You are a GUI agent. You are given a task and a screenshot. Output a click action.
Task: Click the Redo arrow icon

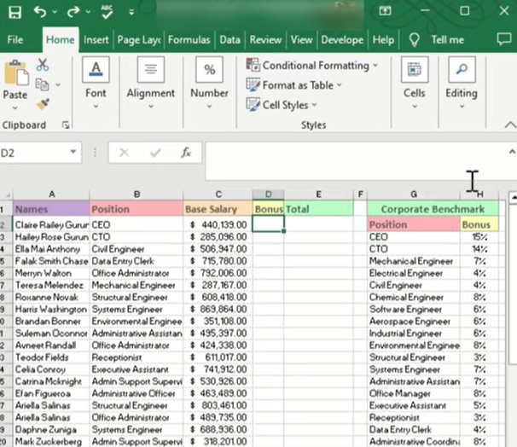coord(73,12)
